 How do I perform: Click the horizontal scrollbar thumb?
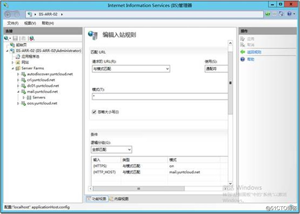[139, 189]
